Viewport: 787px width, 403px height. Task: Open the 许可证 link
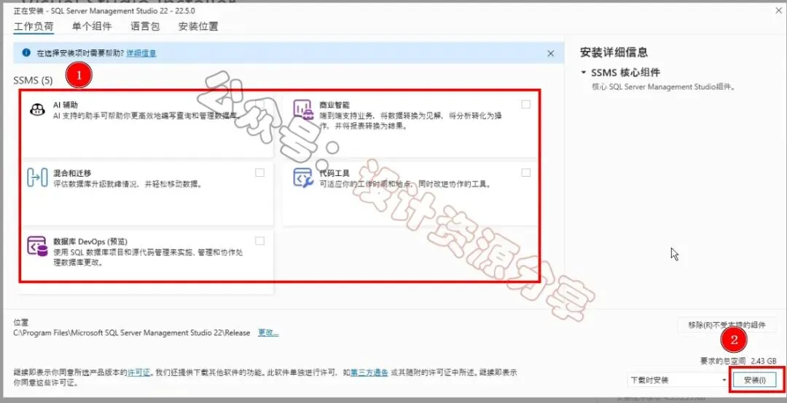(139, 372)
